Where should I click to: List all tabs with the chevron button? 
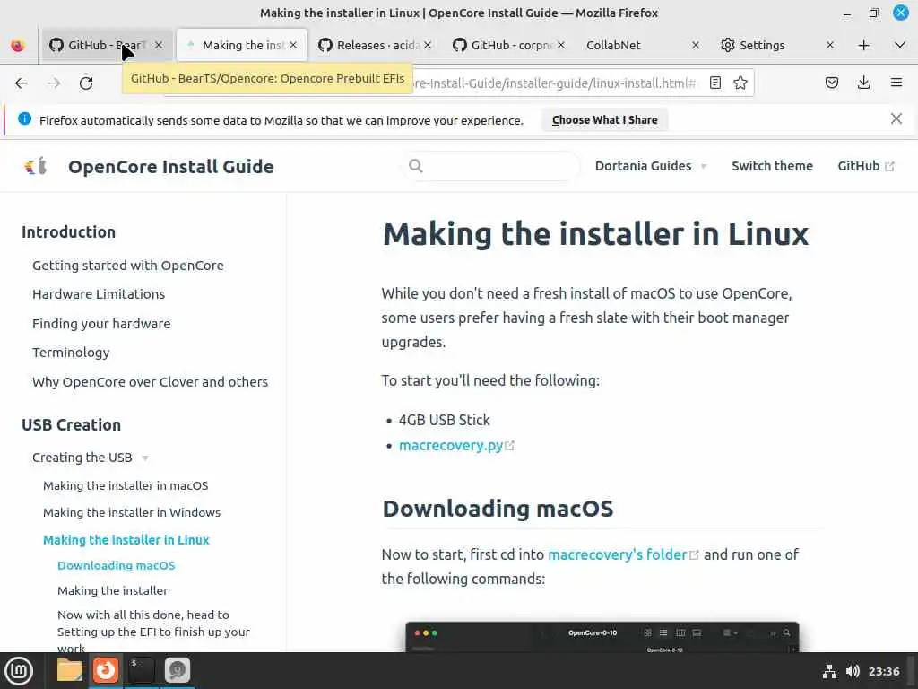900,45
